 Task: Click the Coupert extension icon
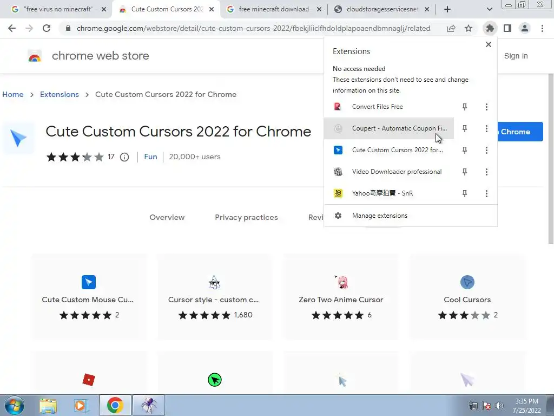click(x=338, y=128)
